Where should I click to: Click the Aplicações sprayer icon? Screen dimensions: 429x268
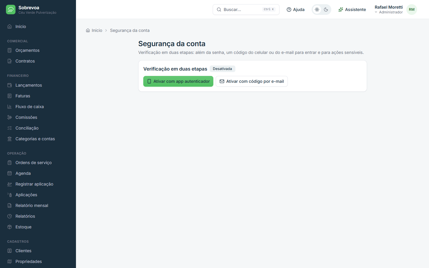click(10, 195)
